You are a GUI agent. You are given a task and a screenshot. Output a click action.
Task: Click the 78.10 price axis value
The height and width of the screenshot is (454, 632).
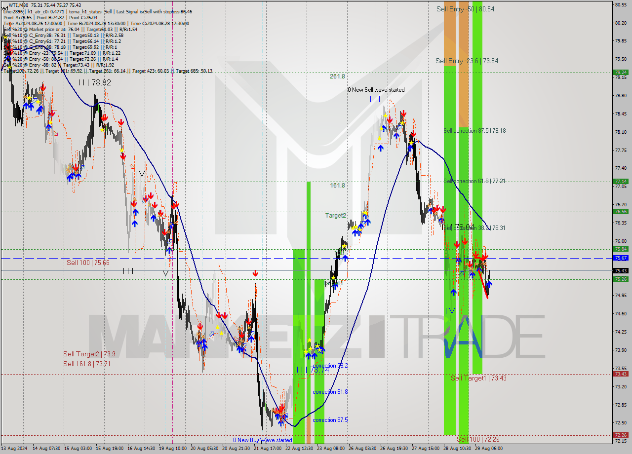tap(621, 132)
